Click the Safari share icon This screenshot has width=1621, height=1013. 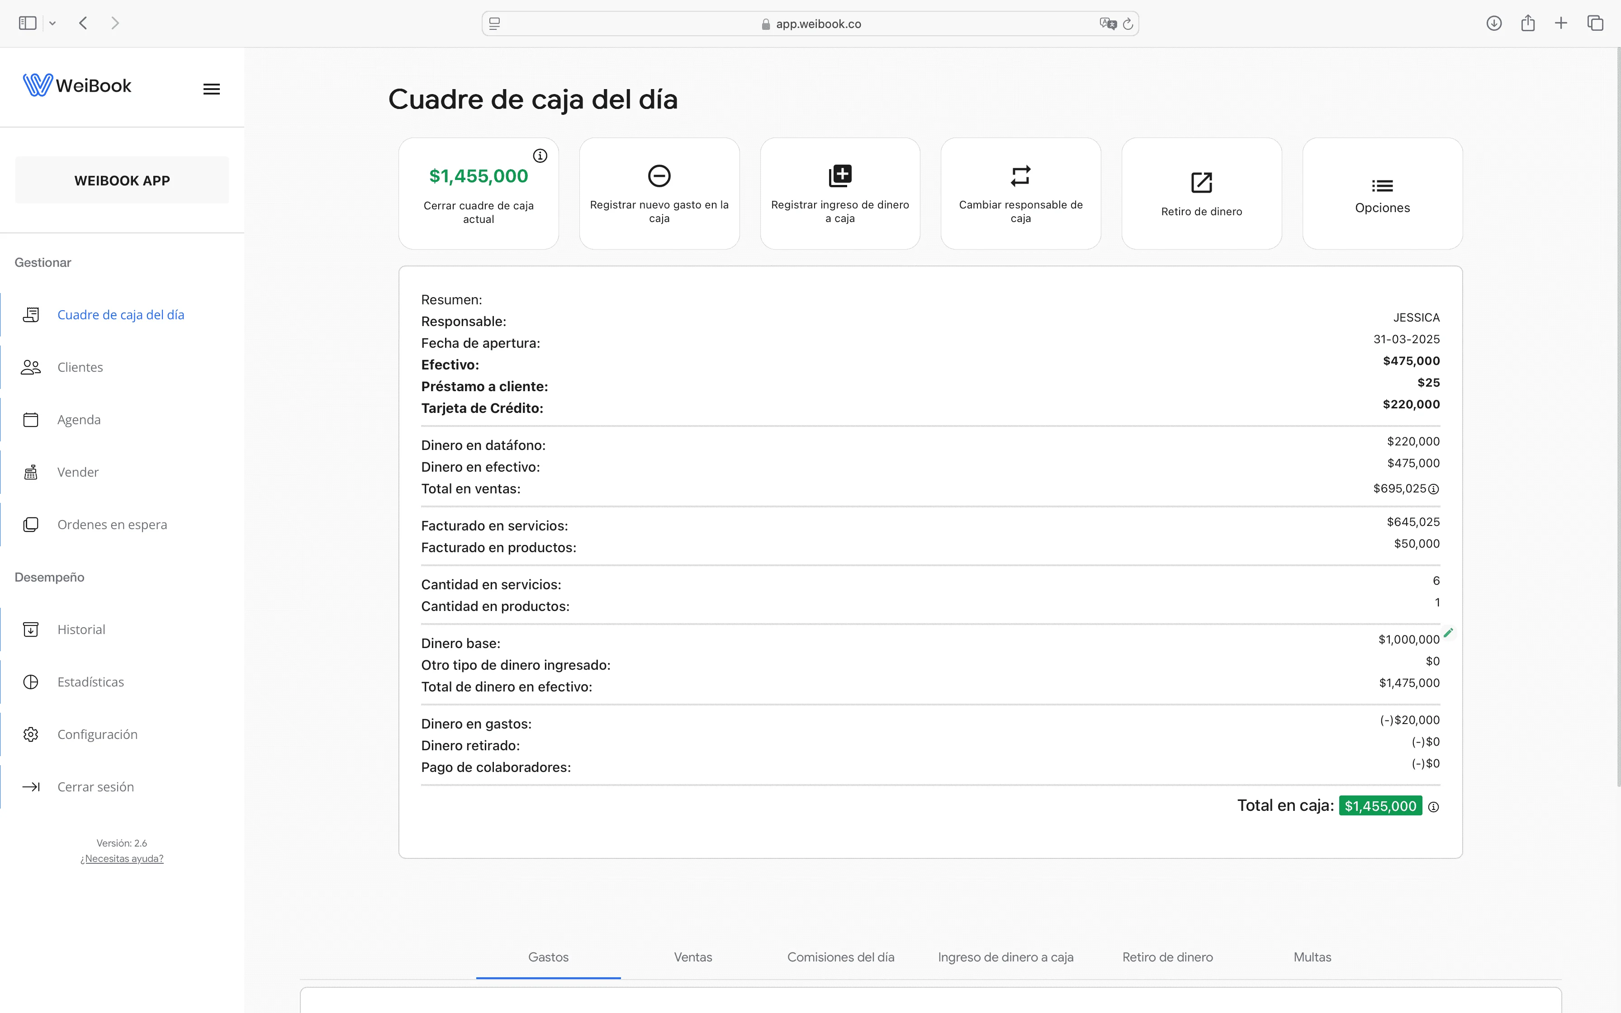click(1528, 23)
